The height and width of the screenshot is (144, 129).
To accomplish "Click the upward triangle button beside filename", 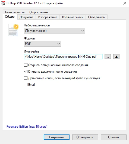I will (x=116, y=56).
